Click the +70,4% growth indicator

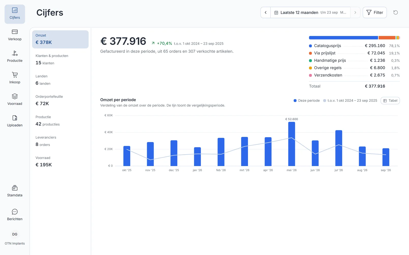(162, 44)
